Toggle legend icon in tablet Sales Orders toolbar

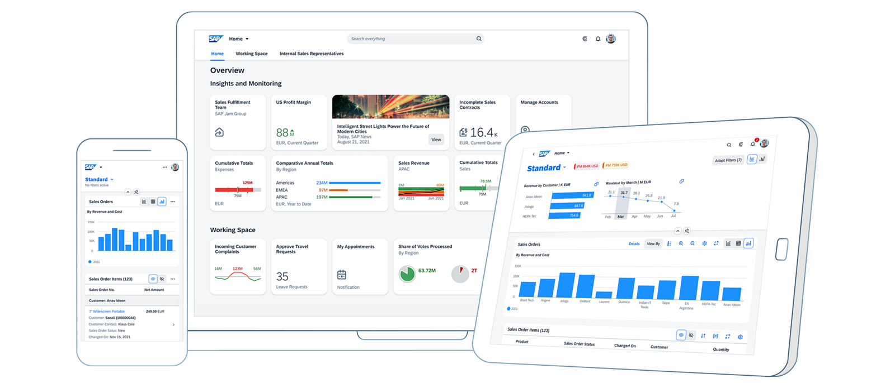[669, 243]
